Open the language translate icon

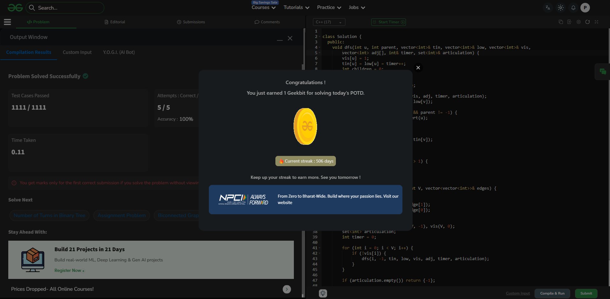click(548, 8)
